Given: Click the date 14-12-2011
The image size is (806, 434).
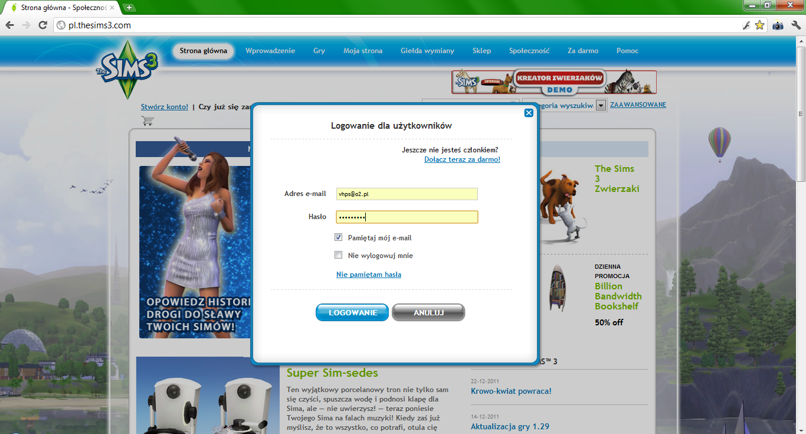Looking at the screenshot, I should (485, 416).
